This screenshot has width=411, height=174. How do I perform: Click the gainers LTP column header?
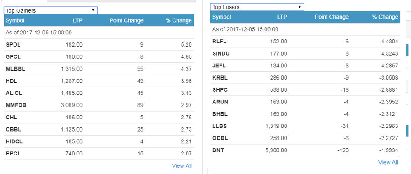pos(78,20)
